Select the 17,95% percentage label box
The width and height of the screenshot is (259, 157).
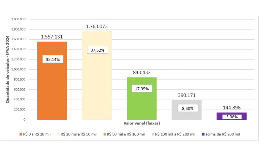click(142, 89)
